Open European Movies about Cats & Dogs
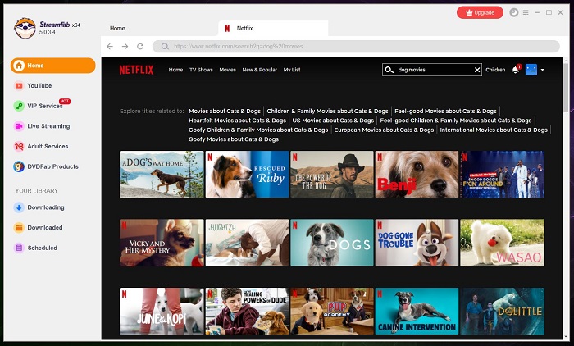Viewport: 574px width, 346px height. click(x=384, y=130)
